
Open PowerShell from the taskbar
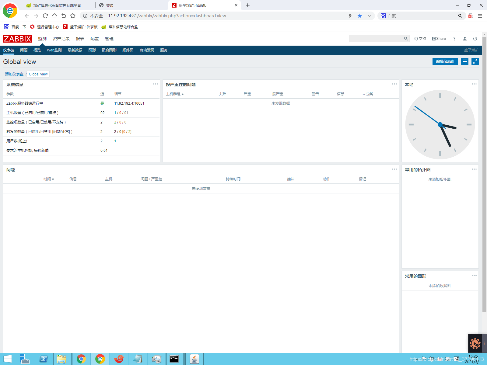[44, 359]
